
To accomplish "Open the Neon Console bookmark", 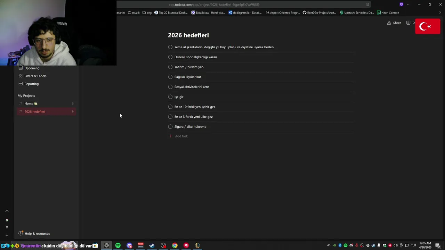I will point(388,12).
